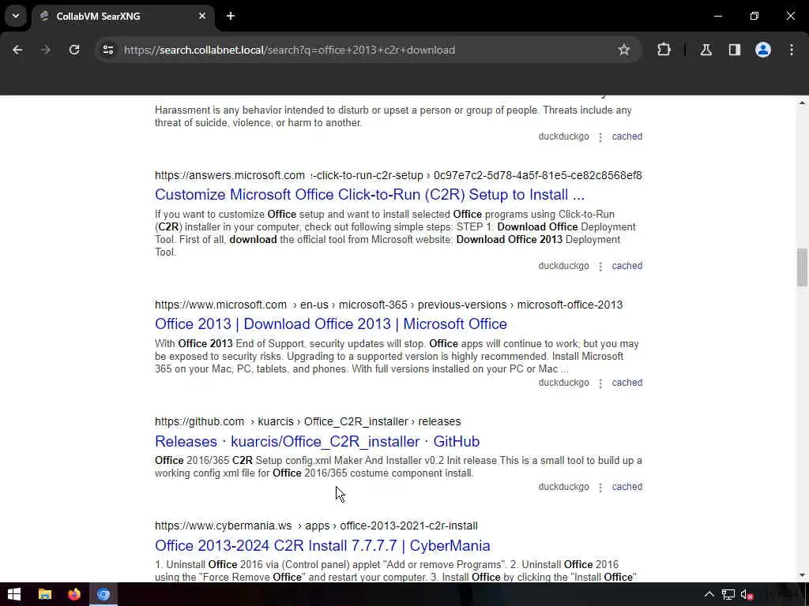Go back to previous page
Viewport: 809px width, 606px height.
coord(17,50)
